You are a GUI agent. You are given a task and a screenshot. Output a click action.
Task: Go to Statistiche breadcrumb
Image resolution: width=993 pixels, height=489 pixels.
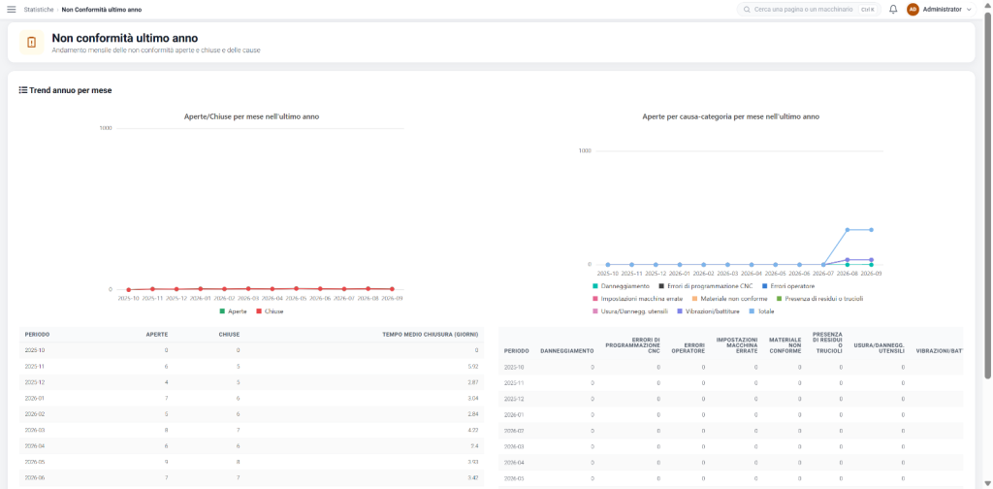(39, 10)
